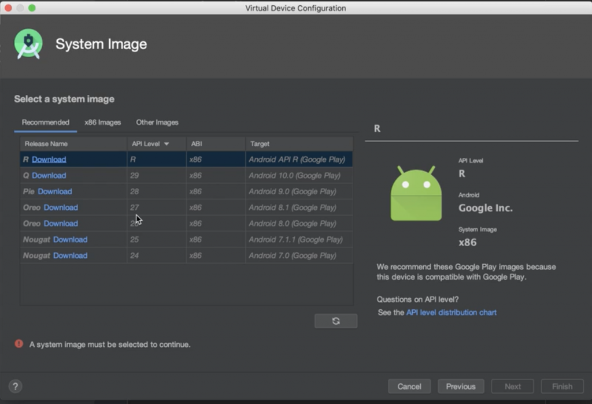Click the refresh system images icon button

(336, 321)
